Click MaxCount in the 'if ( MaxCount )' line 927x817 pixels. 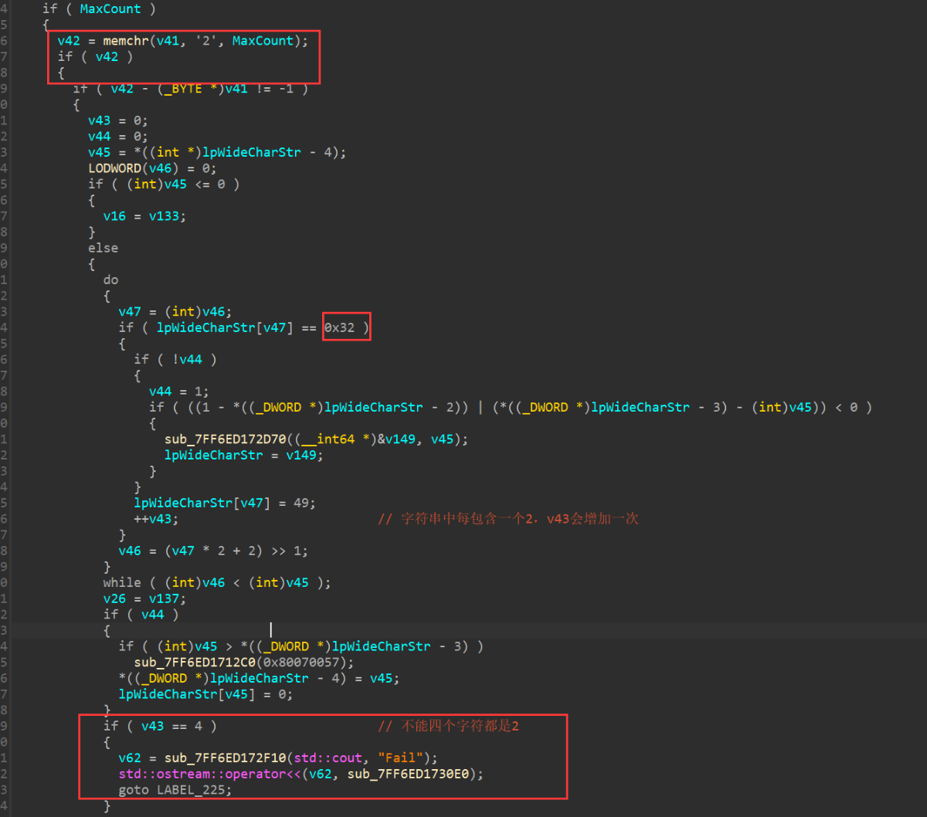coord(110,9)
